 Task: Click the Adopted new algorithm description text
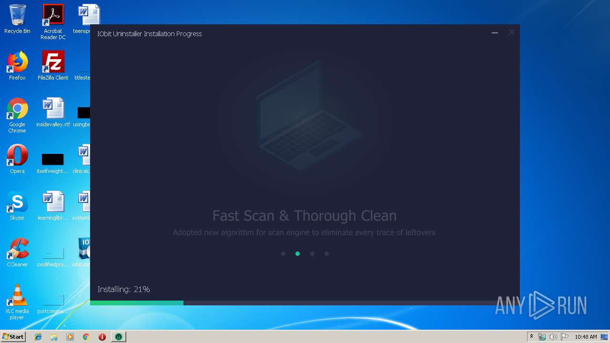(x=304, y=232)
